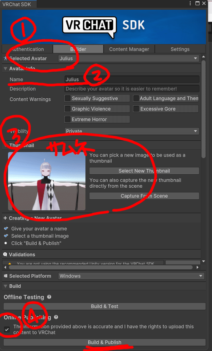Click the Validations info icon

click(5, 254)
